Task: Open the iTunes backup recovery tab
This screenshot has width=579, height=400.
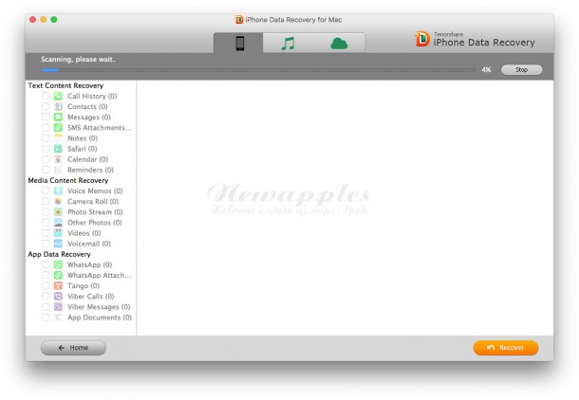Action: 288,44
